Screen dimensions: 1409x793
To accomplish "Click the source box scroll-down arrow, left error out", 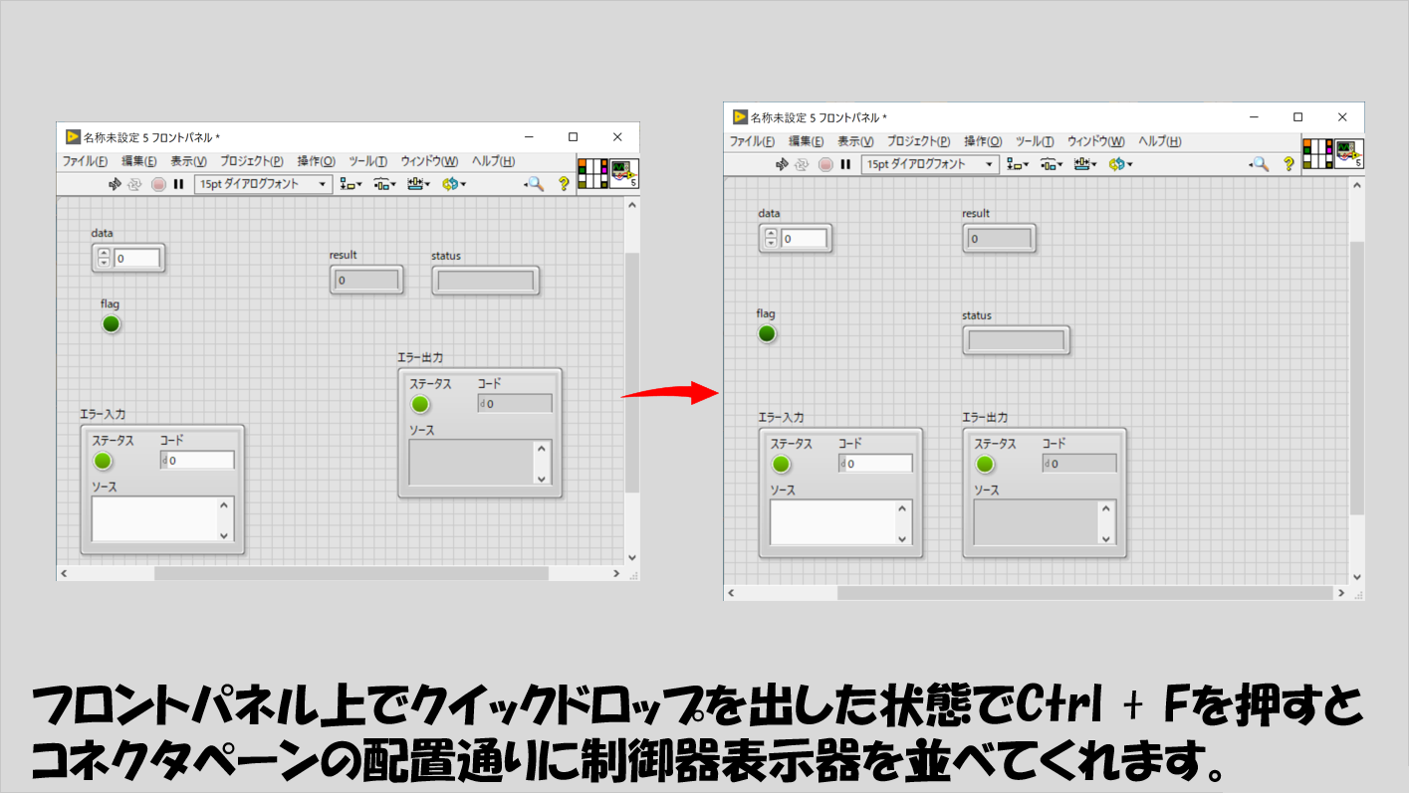I will (542, 478).
